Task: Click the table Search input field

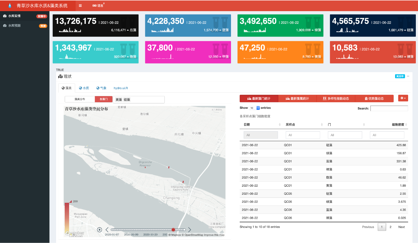Action: [389, 108]
